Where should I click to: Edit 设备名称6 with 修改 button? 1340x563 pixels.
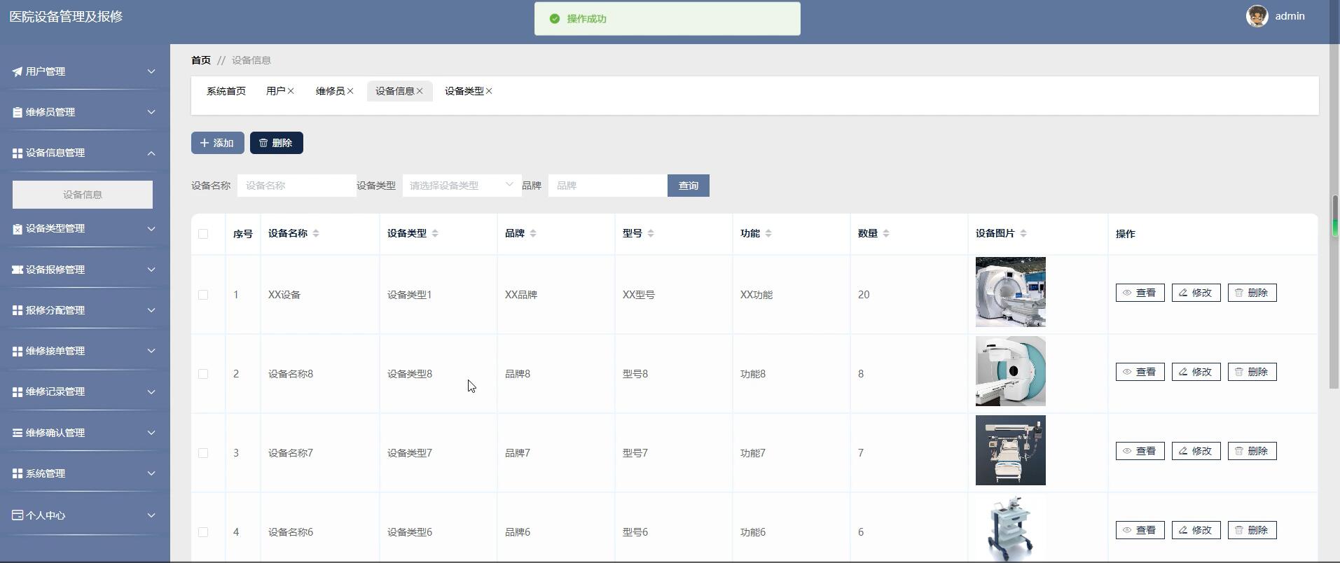tap(1196, 530)
